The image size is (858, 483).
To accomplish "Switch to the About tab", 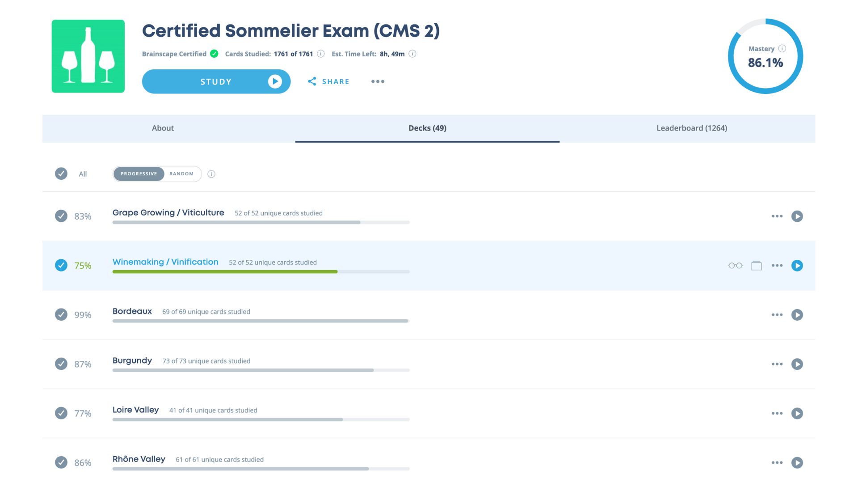I will (163, 128).
